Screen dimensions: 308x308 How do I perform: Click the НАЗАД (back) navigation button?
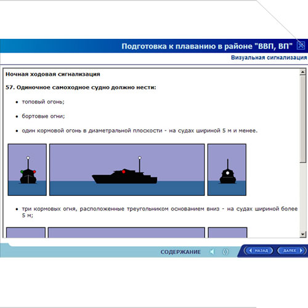[x=259, y=251]
